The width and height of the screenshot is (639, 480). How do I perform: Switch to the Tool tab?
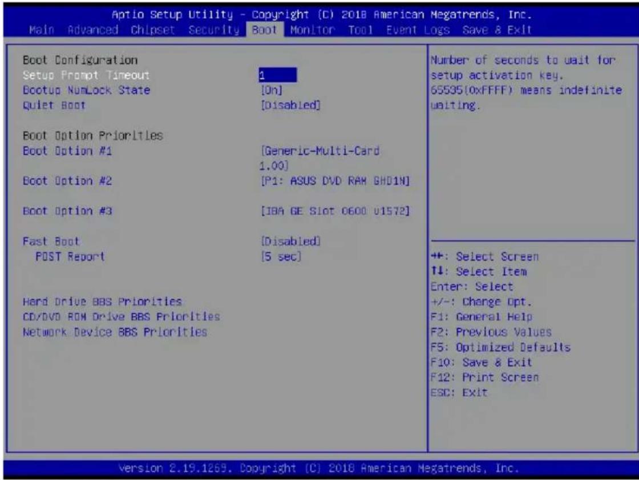click(360, 30)
